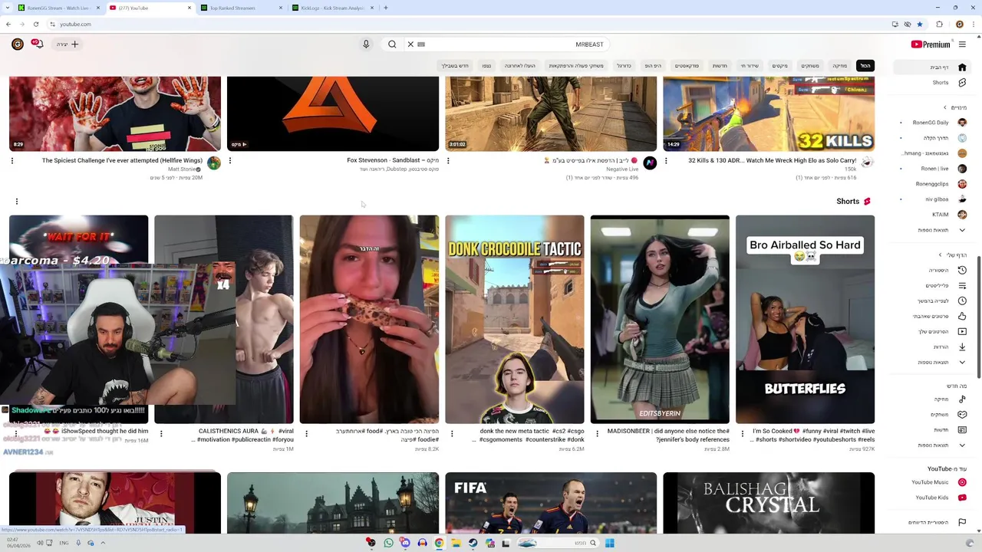This screenshot has width=982, height=552.
Task: Play Bro Airballed So Hard short
Action: (805, 319)
